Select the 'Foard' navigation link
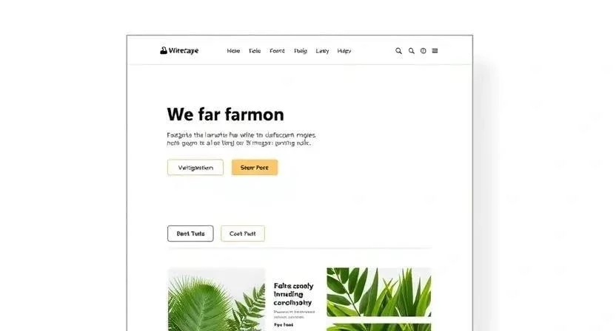This screenshot has height=331, width=616. [277, 51]
